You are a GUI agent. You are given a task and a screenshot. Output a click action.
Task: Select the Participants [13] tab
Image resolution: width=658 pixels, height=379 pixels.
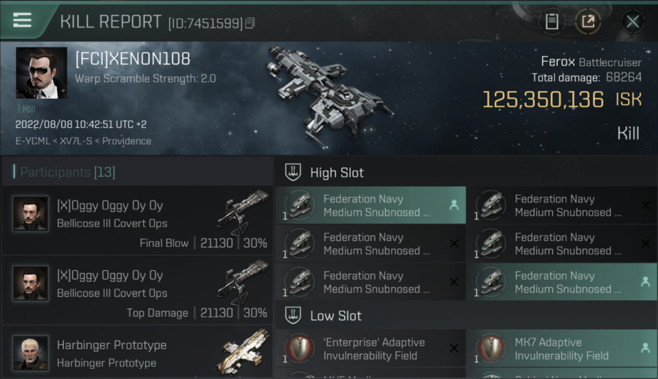click(x=68, y=172)
